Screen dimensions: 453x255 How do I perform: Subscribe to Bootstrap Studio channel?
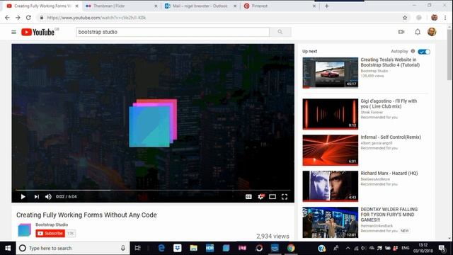(50, 233)
